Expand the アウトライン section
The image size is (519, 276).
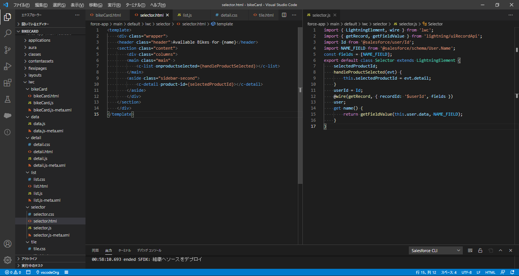[29, 259]
